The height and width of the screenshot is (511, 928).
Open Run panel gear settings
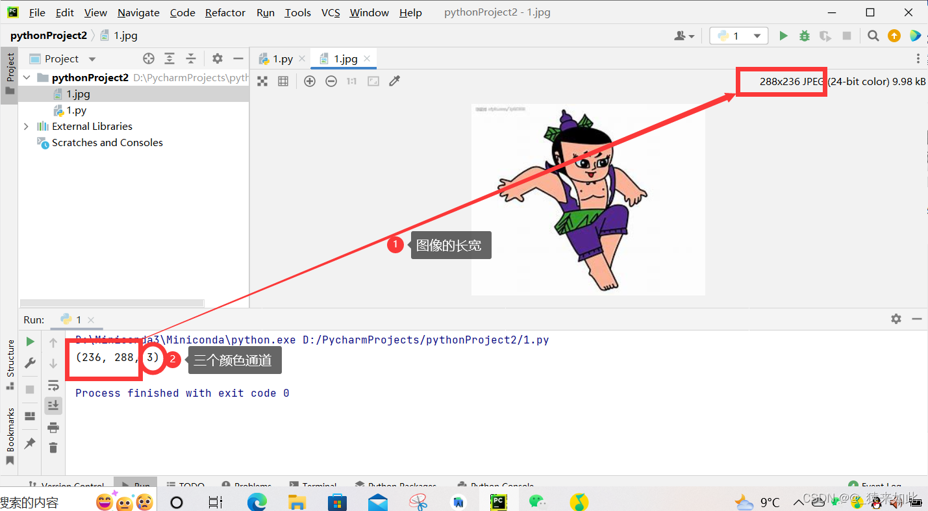896,319
